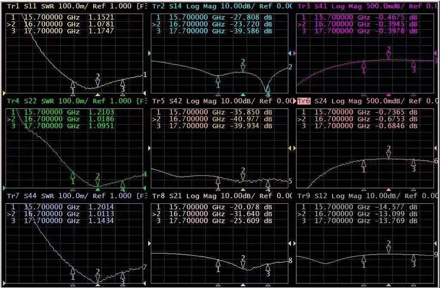This screenshot has height=288, width=440.
Task: Click the yellow reference arrow left of Tr1
Action: (x=4, y=93)
